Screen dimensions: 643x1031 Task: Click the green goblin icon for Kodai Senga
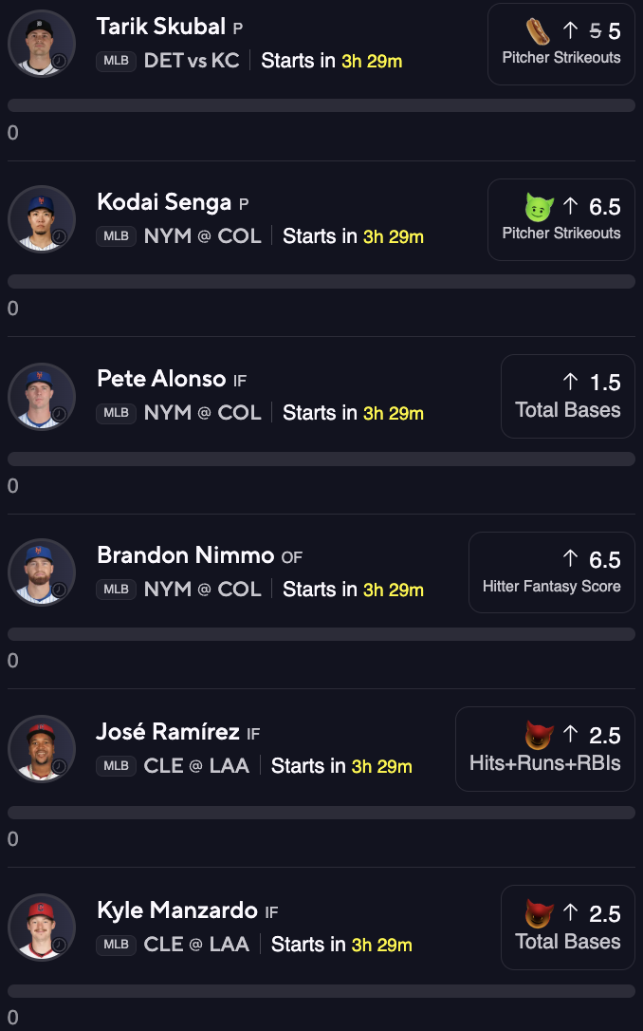click(x=539, y=207)
